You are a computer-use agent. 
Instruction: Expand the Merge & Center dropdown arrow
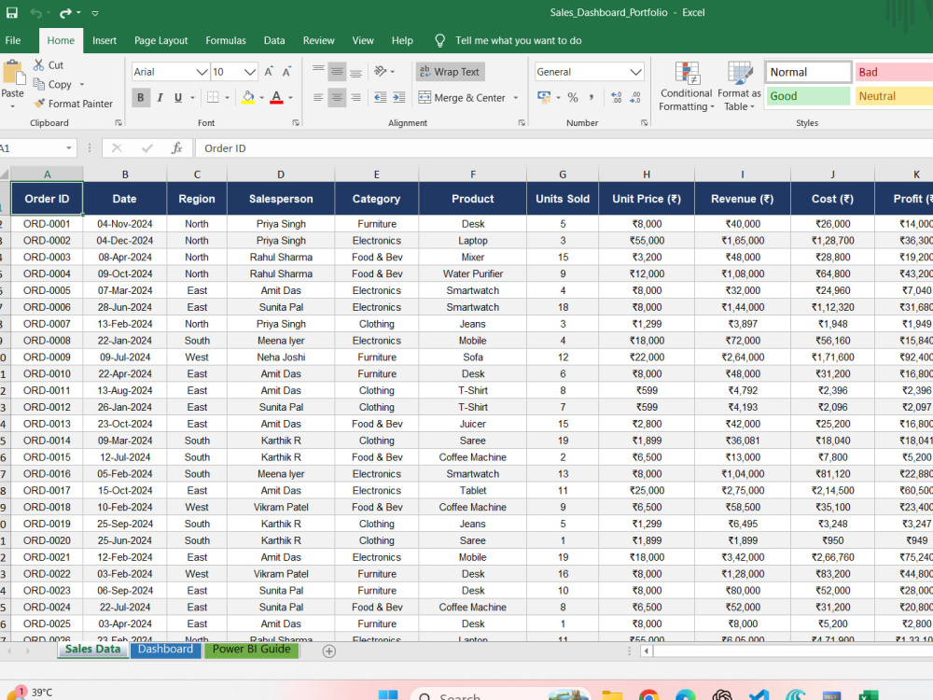(516, 98)
